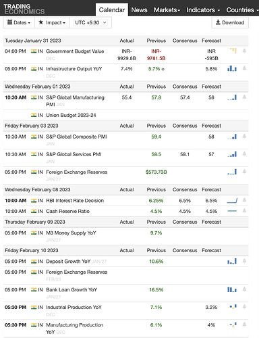Open the Trading Economics home logo
The image size is (259, 338).
tap(24, 9)
